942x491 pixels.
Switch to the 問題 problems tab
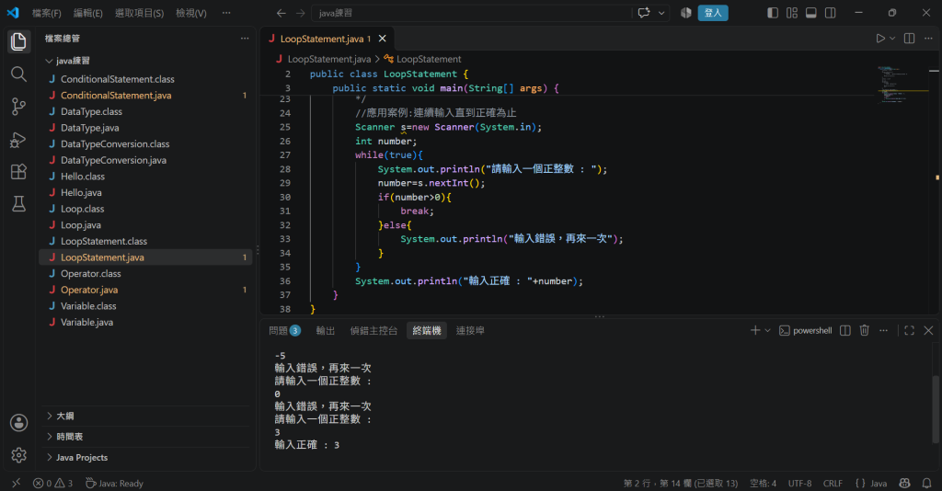tap(284, 330)
